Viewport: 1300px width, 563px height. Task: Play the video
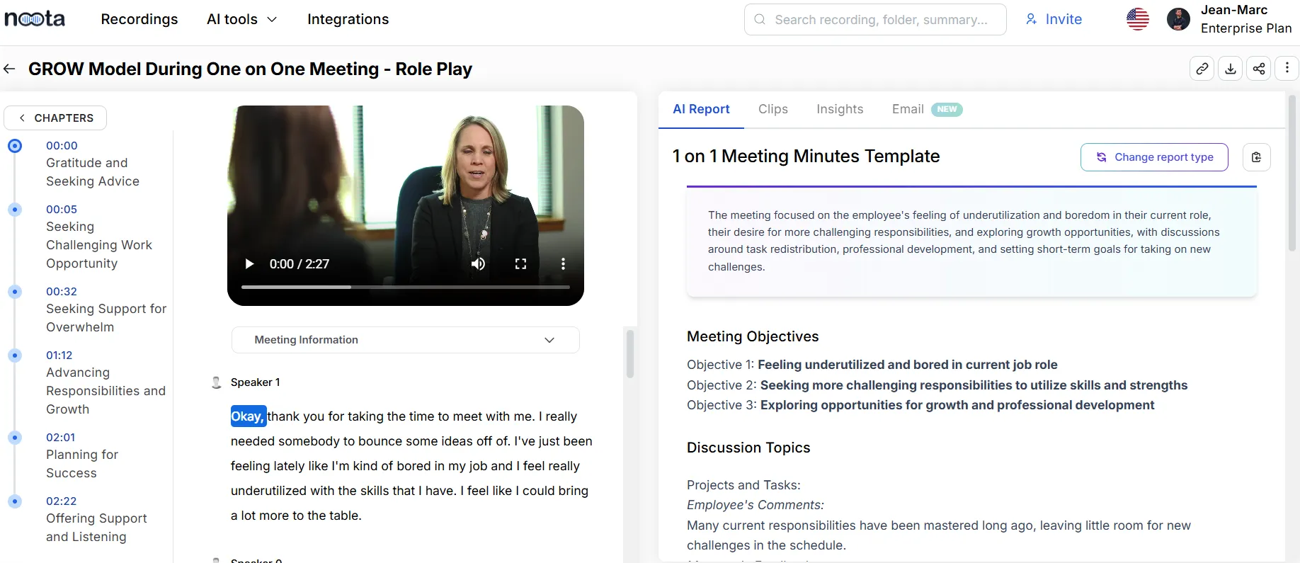pos(249,264)
